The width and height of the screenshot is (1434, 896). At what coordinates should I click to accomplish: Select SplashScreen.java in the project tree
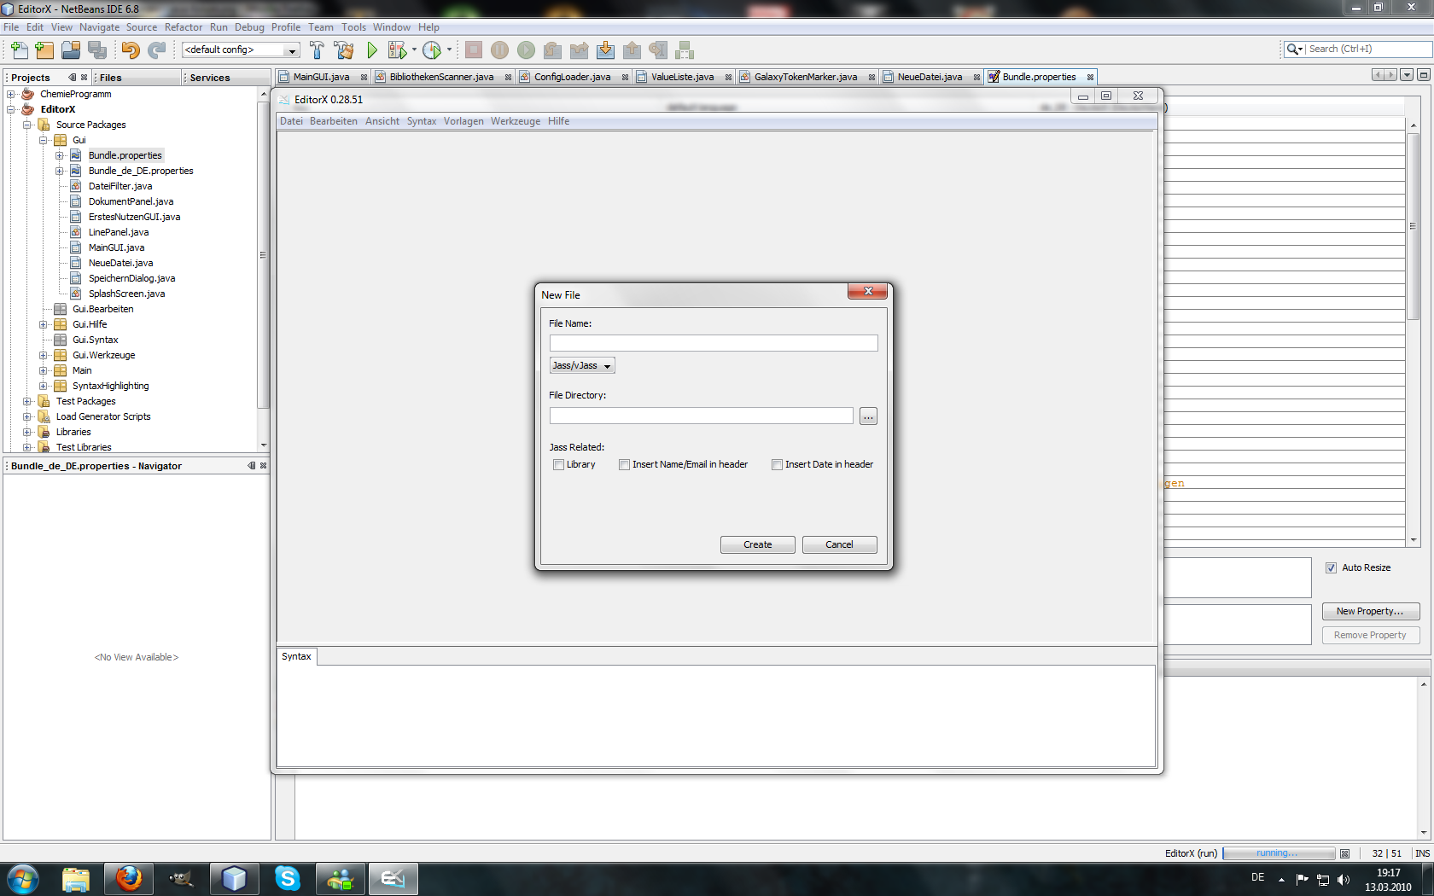[127, 294]
